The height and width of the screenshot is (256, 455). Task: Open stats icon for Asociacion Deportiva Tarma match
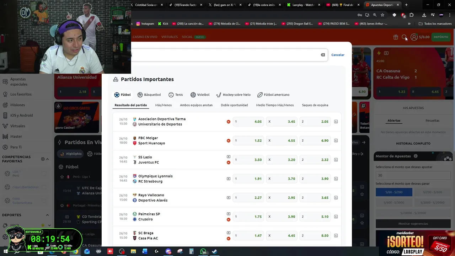[x=336, y=122]
